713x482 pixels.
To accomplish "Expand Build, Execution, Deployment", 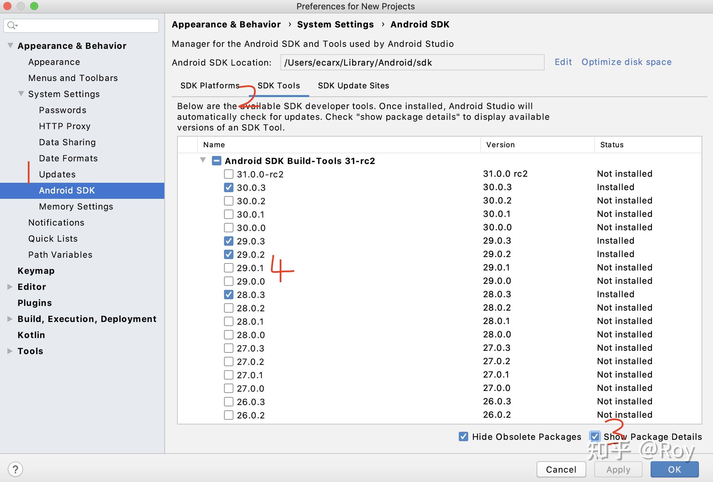I will 9,319.
